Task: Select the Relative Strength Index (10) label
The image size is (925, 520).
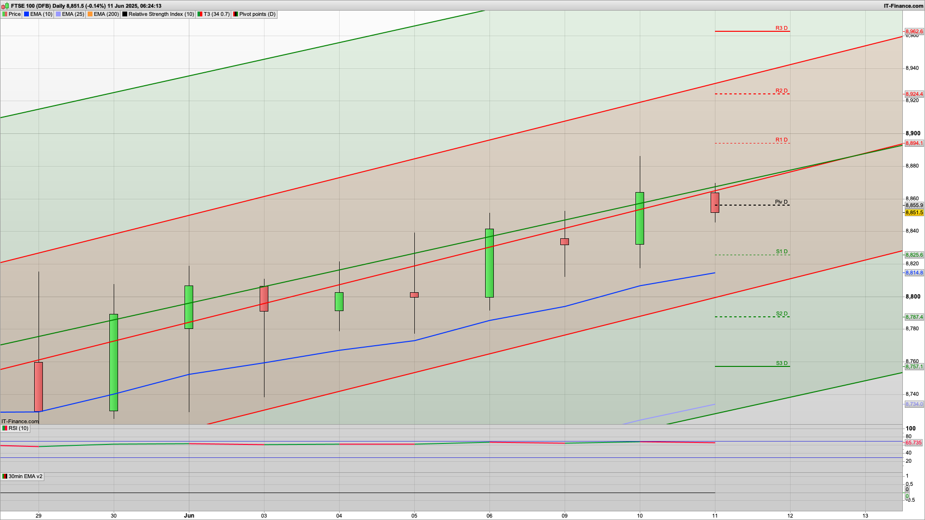Action: click(161, 14)
